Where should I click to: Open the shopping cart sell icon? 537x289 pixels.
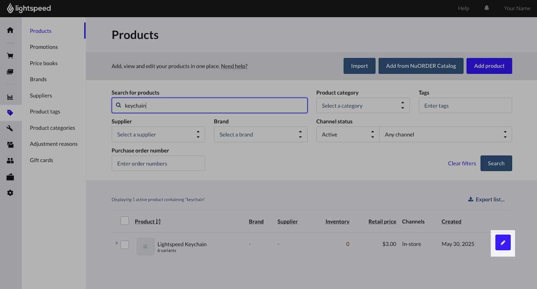[10, 56]
